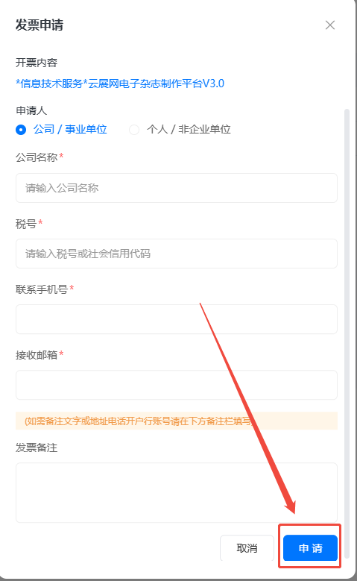This screenshot has height=581, width=357.
Task: Click the empty 接收邮箱 input box
Action: 177,385
